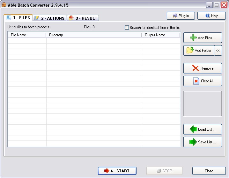The width and height of the screenshot is (229, 178).
Task: Click the Load List button
Action: pyautogui.click(x=203, y=129)
